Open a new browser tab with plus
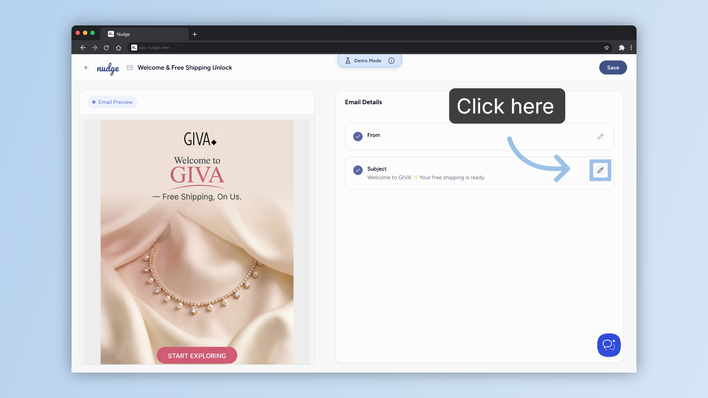The width and height of the screenshot is (708, 398). click(195, 34)
